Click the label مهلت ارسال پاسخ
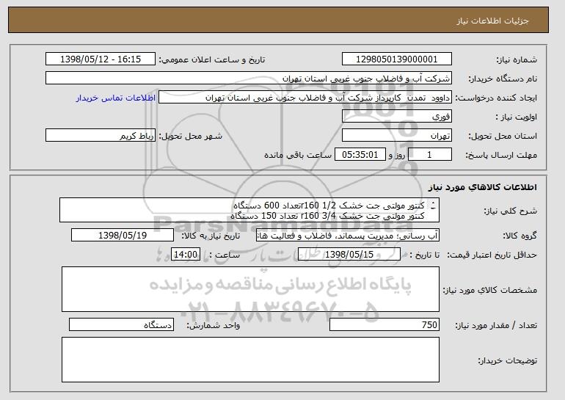This screenshot has width=565, height=400. (x=501, y=156)
